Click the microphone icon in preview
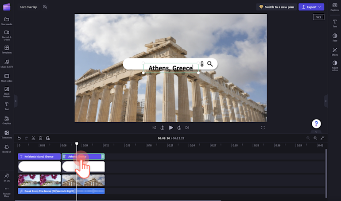Image resolution: width=341 pixels, height=201 pixels. 202,64
